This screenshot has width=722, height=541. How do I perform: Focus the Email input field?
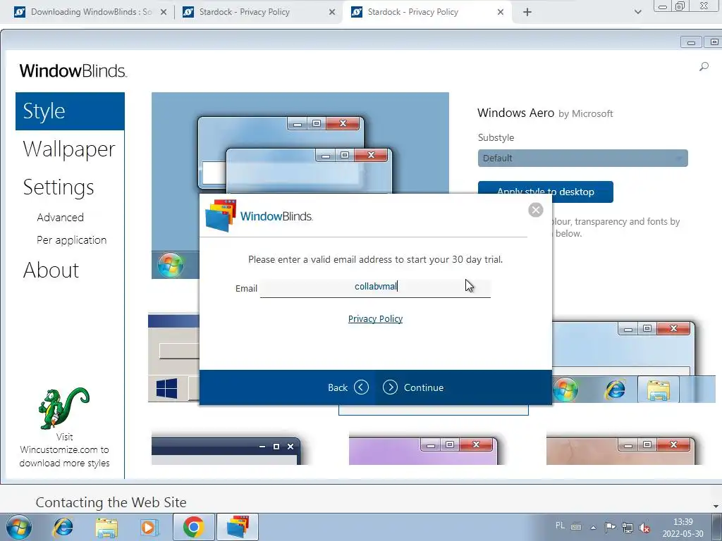pos(375,287)
